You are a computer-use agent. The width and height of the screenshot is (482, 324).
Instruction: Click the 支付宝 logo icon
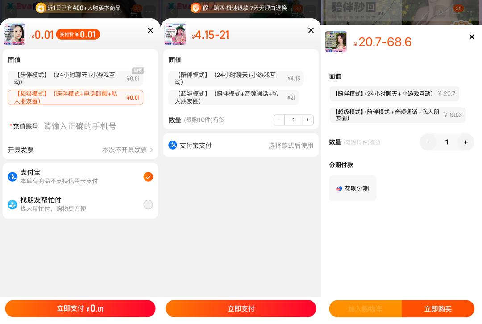point(12,177)
